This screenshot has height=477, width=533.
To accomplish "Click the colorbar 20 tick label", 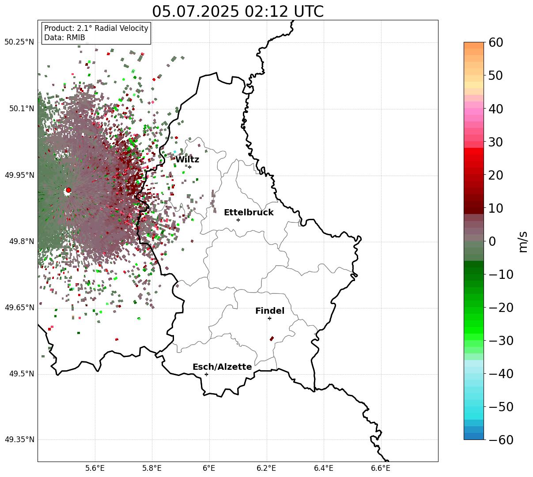I will click(x=495, y=175).
